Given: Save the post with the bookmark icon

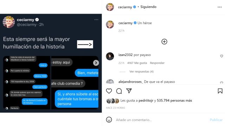Looking at the screenshot, I should point(220,91).
